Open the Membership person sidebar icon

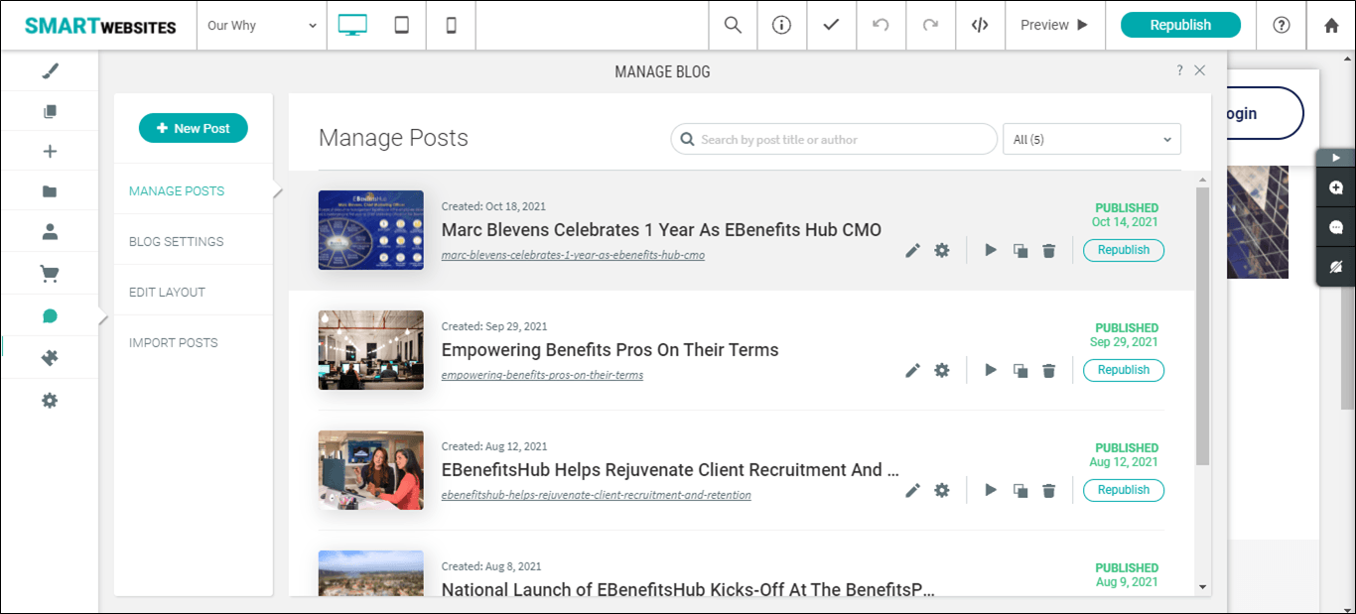tap(50, 232)
